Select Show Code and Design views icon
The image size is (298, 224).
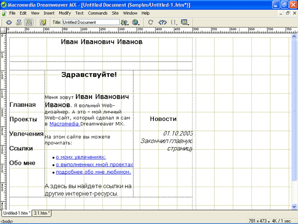(x=19, y=22)
